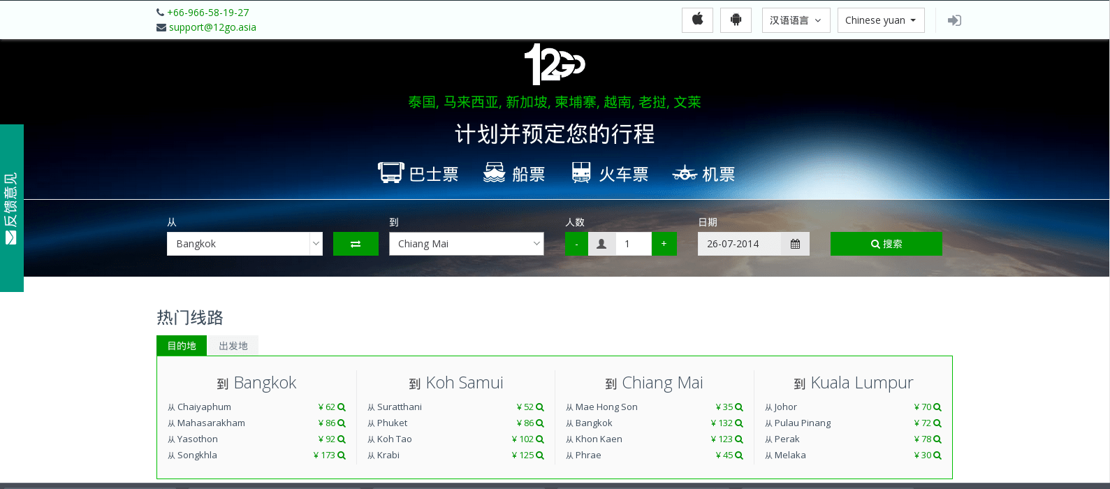This screenshot has height=489, width=1110.
Task: Click the login arrow icon
Action: [x=954, y=20]
